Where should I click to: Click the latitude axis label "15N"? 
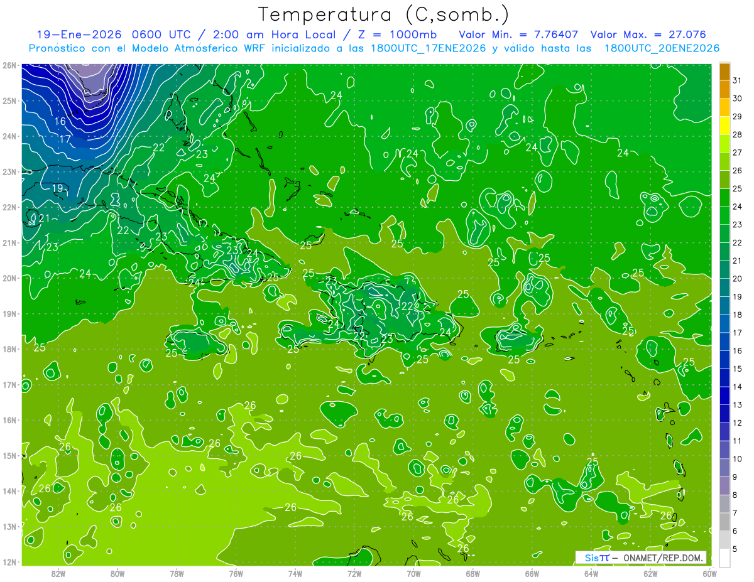coord(9,455)
